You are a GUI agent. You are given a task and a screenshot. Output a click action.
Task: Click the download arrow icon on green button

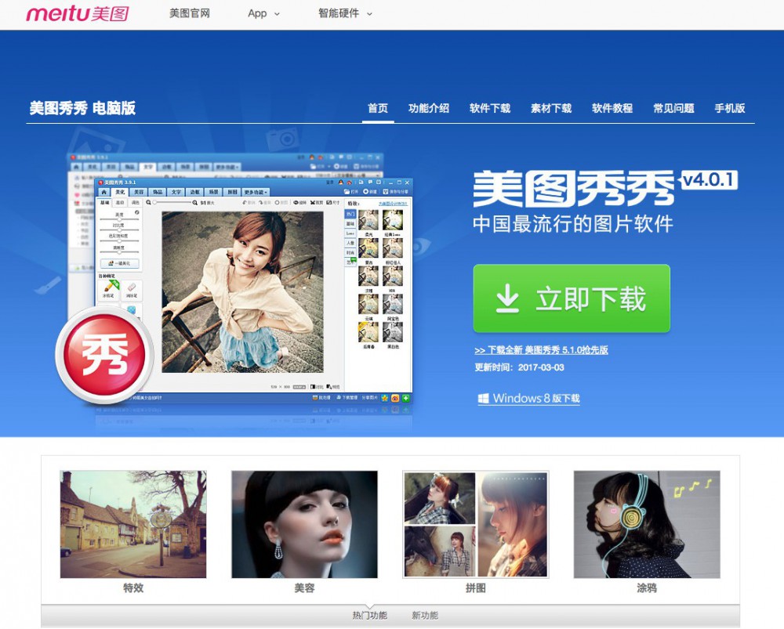tap(508, 298)
